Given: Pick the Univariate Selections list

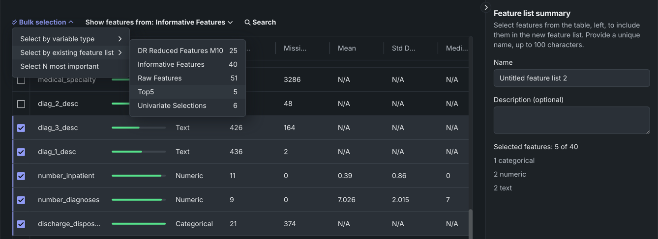Looking at the screenshot, I should click(x=187, y=106).
